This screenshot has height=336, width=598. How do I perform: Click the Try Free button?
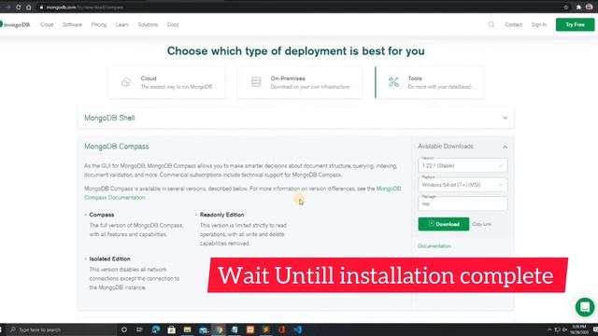pyautogui.click(x=575, y=25)
